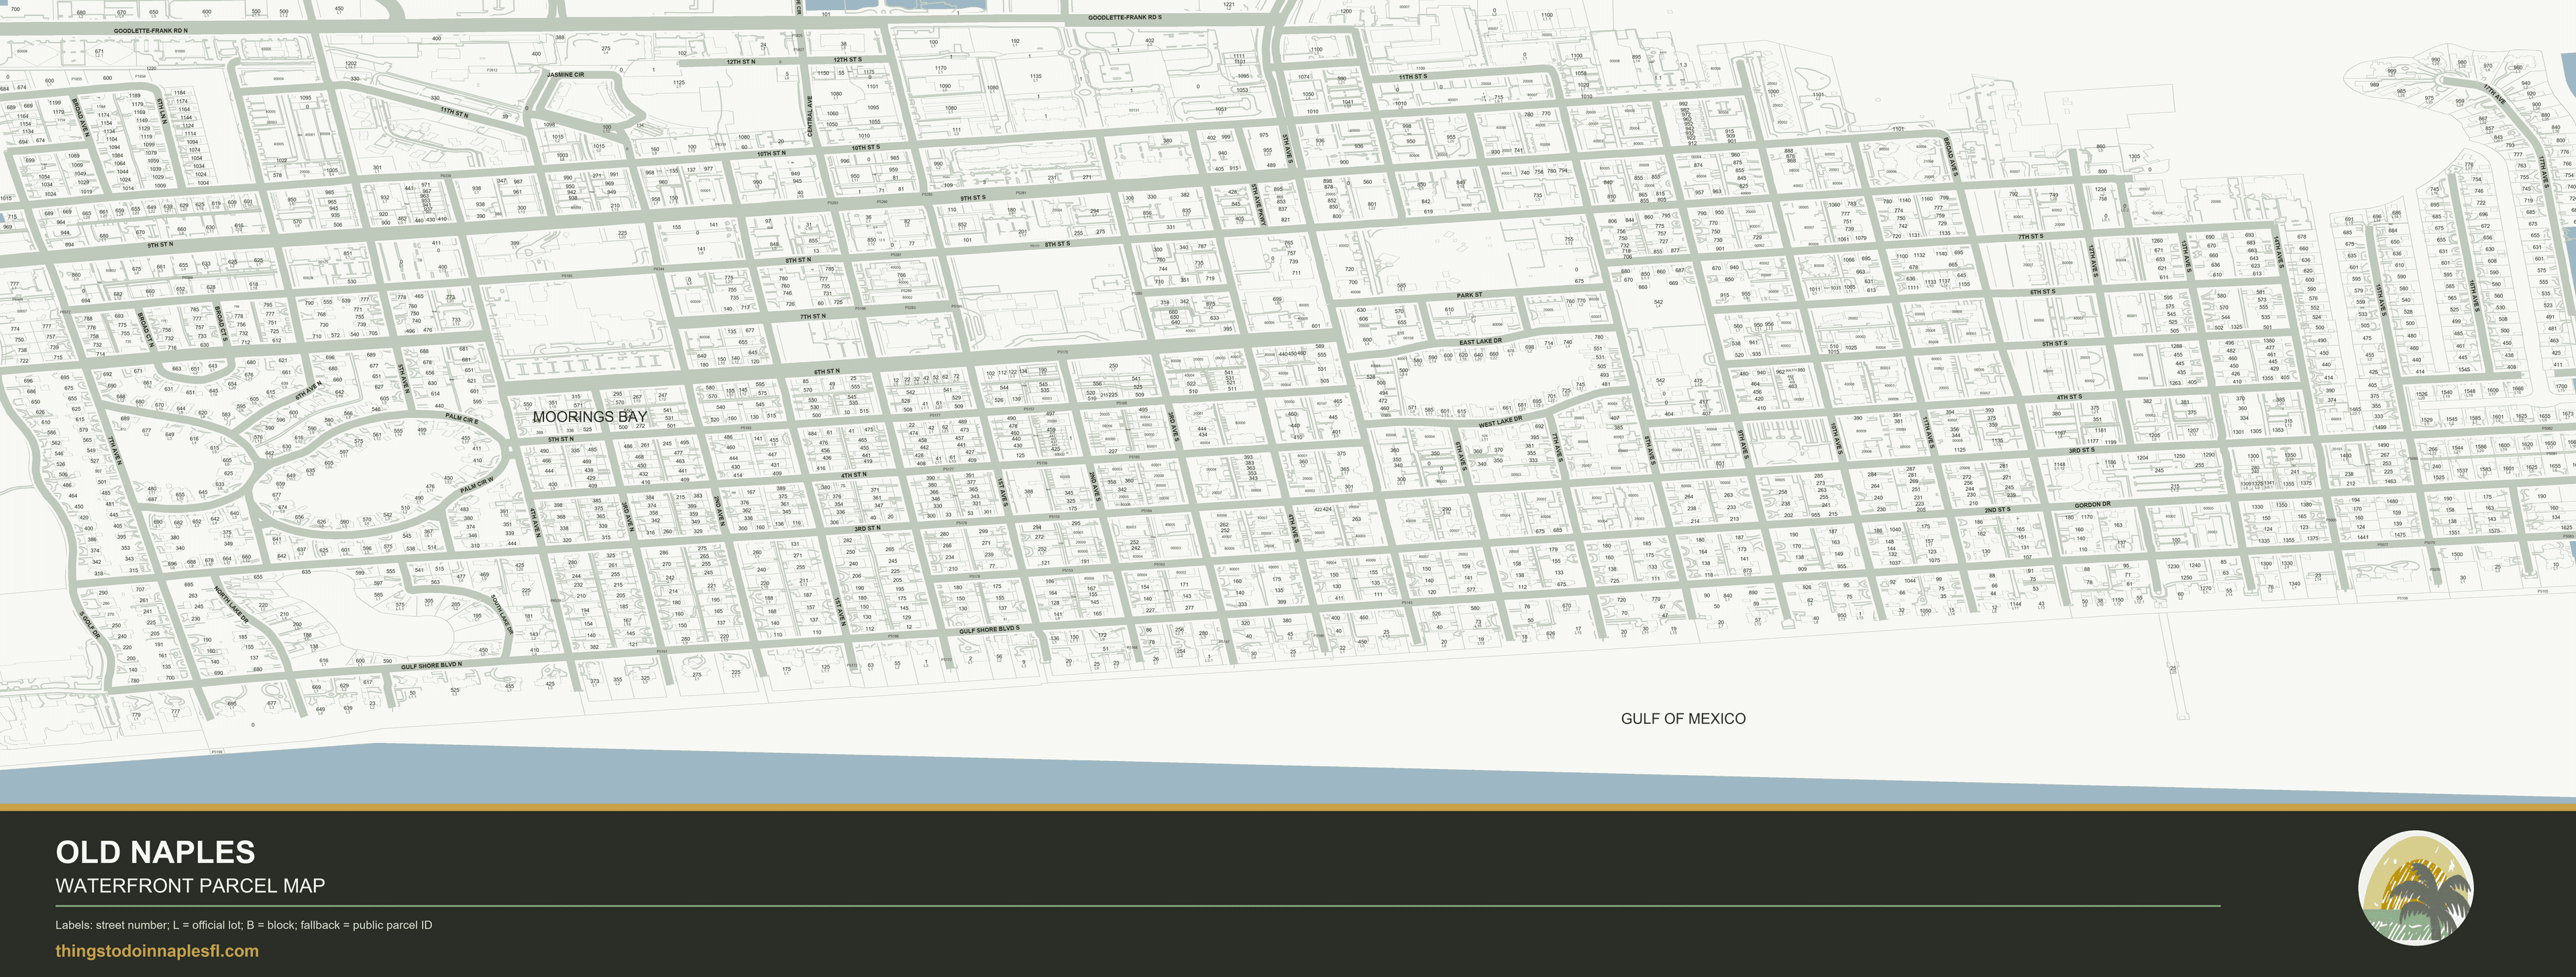Click the MOORINGS BAY water label
This screenshot has height=977, width=2576.
pos(590,416)
